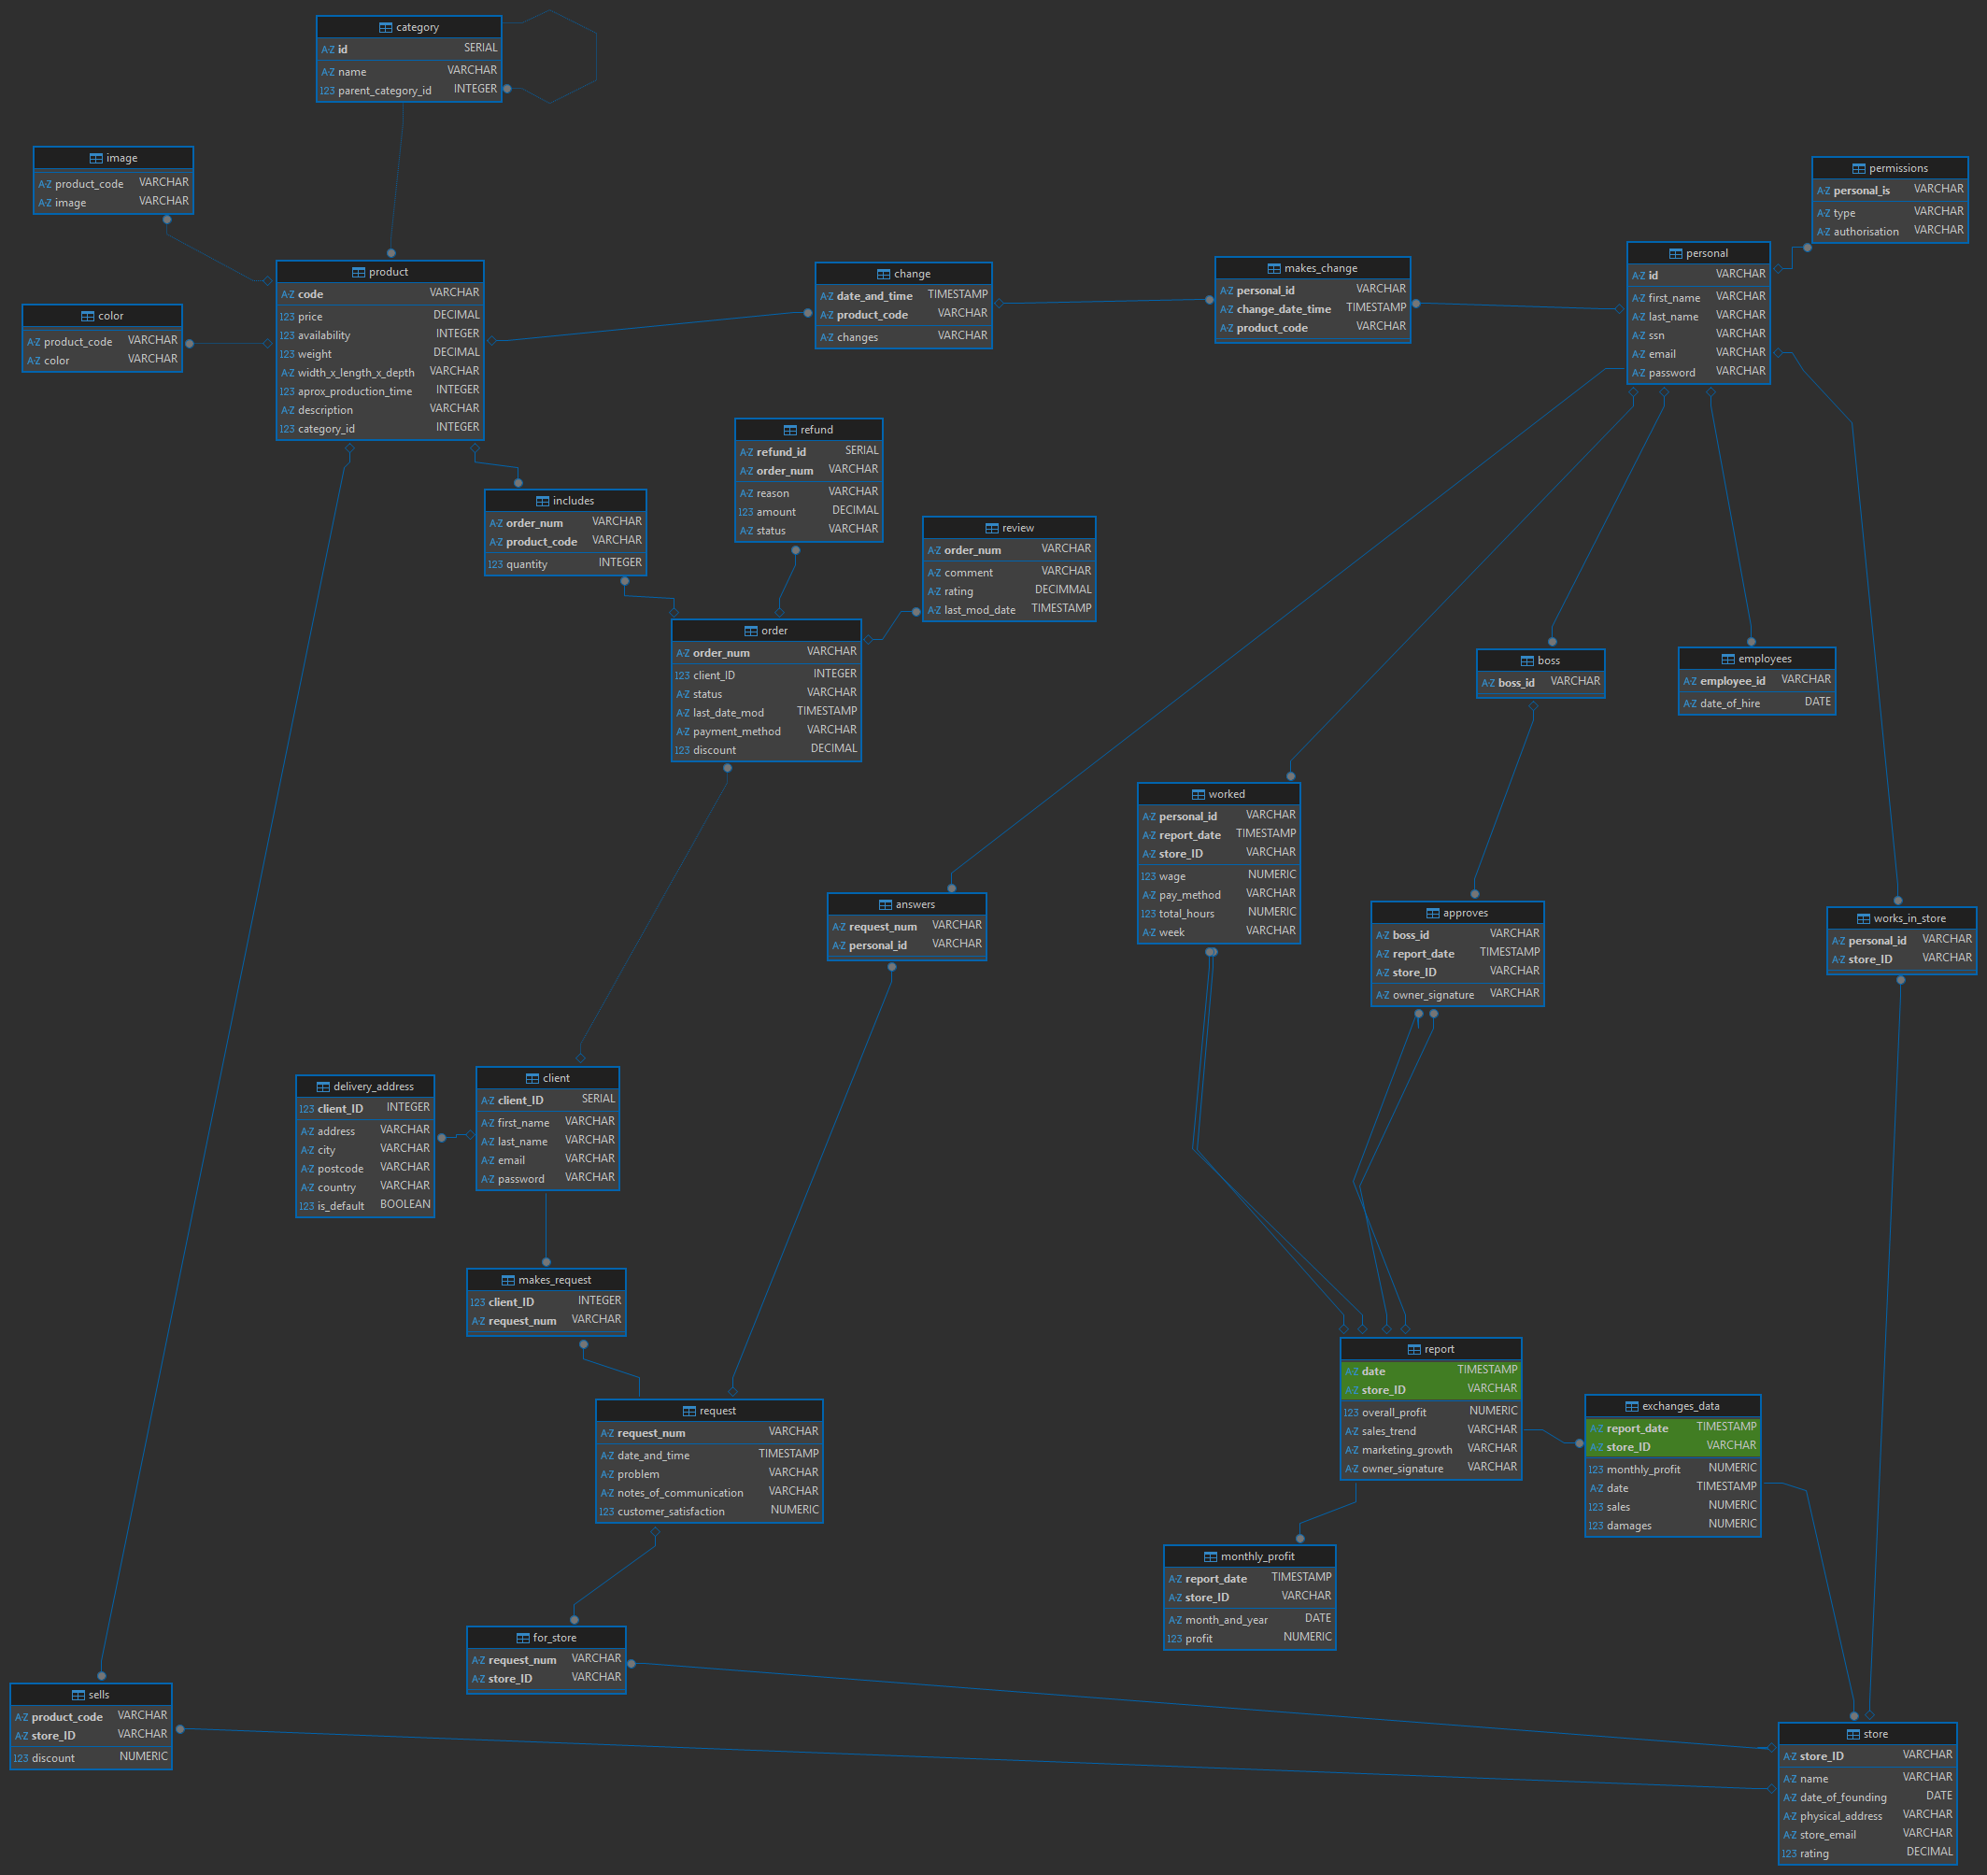Image resolution: width=1987 pixels, height=1875 pixels.
Task: Click the table icon in personal header
Action: coord(1676,254)
